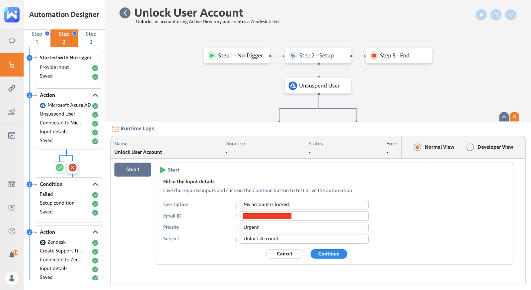Click the Continue button
The image size is (531, 290).
pyautogui.click(x=329, y=254)
